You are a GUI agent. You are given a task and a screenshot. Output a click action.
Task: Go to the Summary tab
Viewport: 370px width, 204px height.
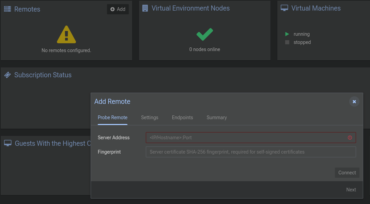(217, 117)
